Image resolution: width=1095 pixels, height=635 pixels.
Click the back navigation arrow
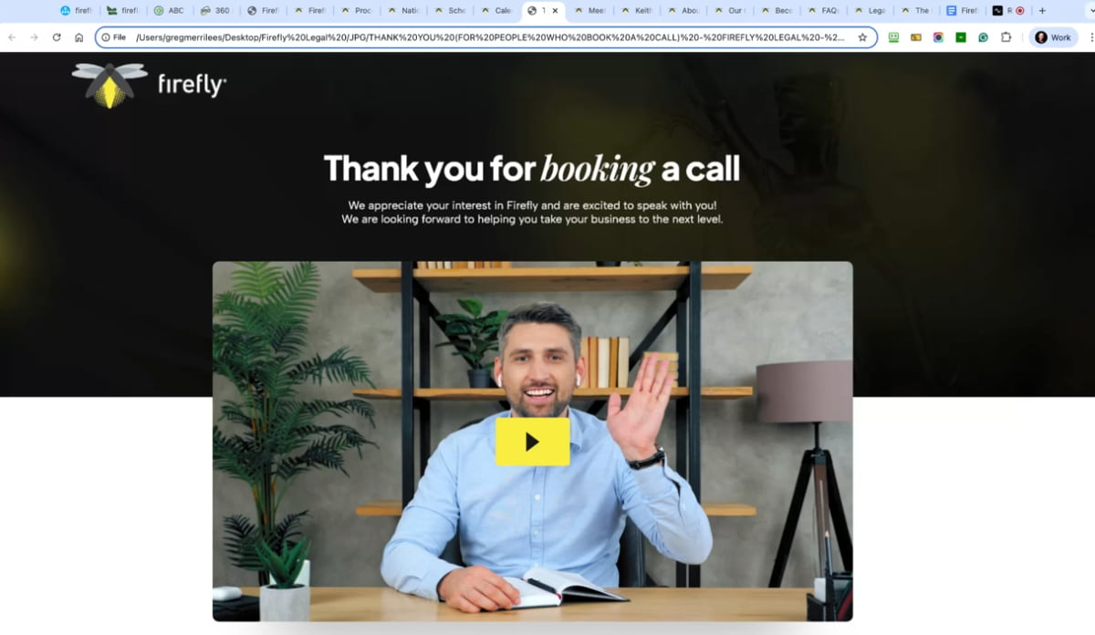point(12,37)
